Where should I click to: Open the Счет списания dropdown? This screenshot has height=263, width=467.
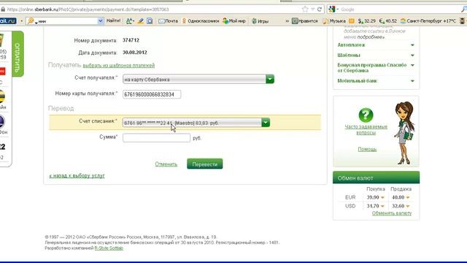(196, 123)
